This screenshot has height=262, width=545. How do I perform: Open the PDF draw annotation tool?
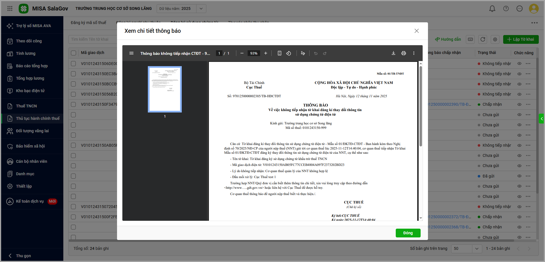tap(303, 53)
